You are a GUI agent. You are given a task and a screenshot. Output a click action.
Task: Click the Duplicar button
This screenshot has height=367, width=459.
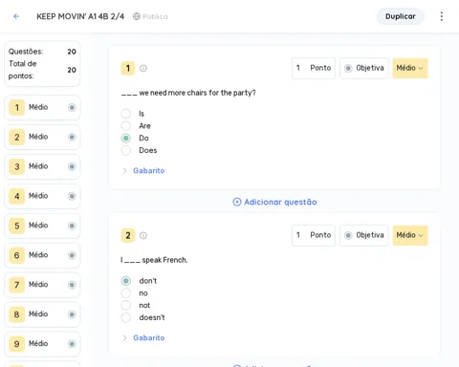pyautogui.click(x=401, y=16)
